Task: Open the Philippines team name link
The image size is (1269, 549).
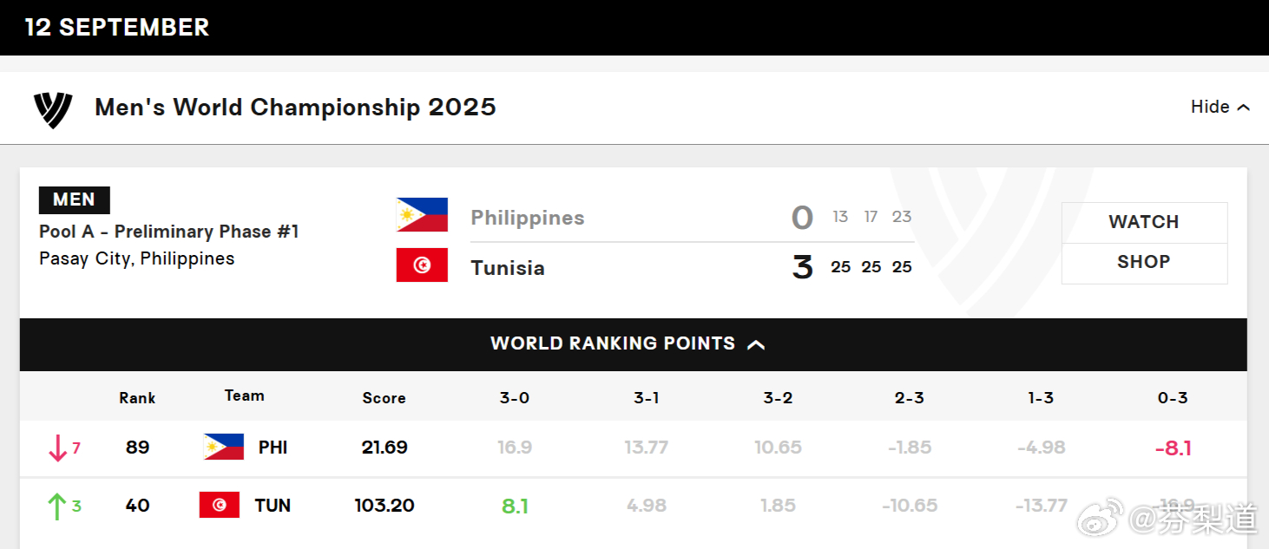Action: [x=527, y=218]
